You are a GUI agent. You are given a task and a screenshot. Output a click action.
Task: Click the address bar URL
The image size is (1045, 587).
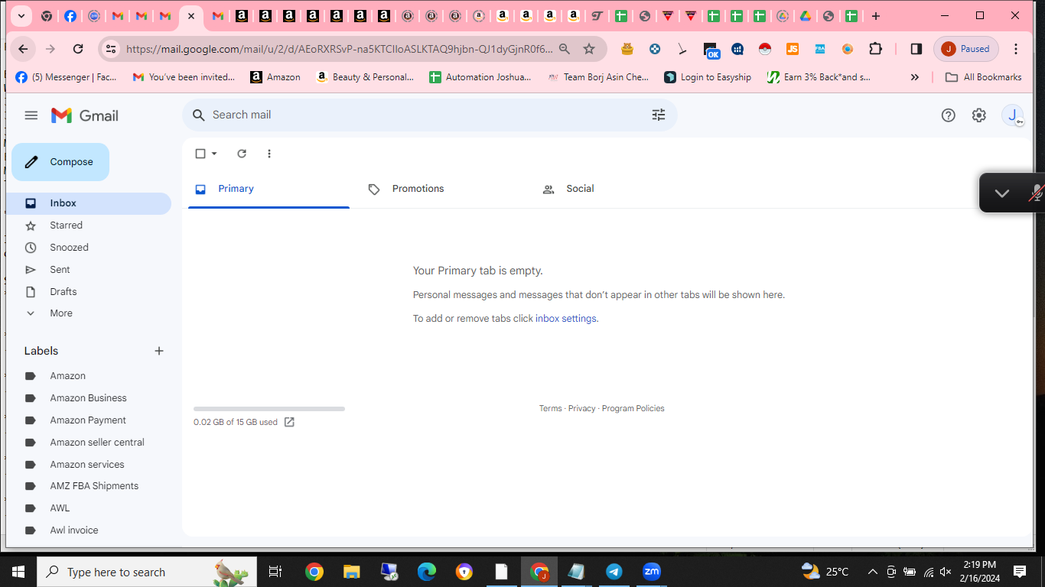pos(339,49)
